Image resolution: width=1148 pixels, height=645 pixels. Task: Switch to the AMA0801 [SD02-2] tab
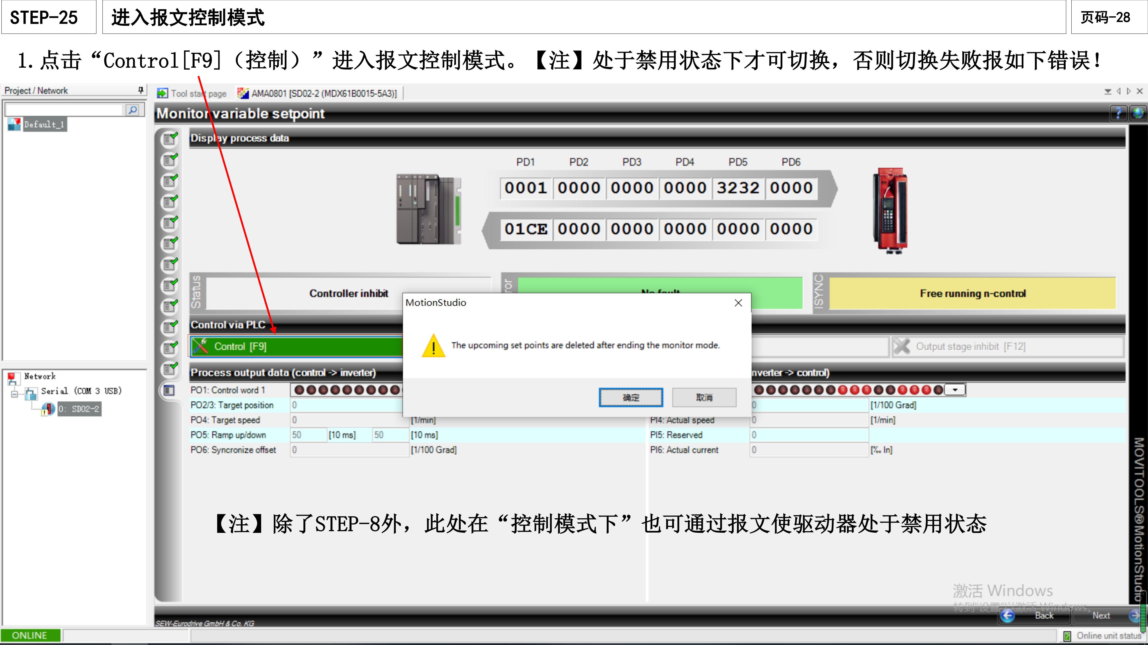[318, 93]
